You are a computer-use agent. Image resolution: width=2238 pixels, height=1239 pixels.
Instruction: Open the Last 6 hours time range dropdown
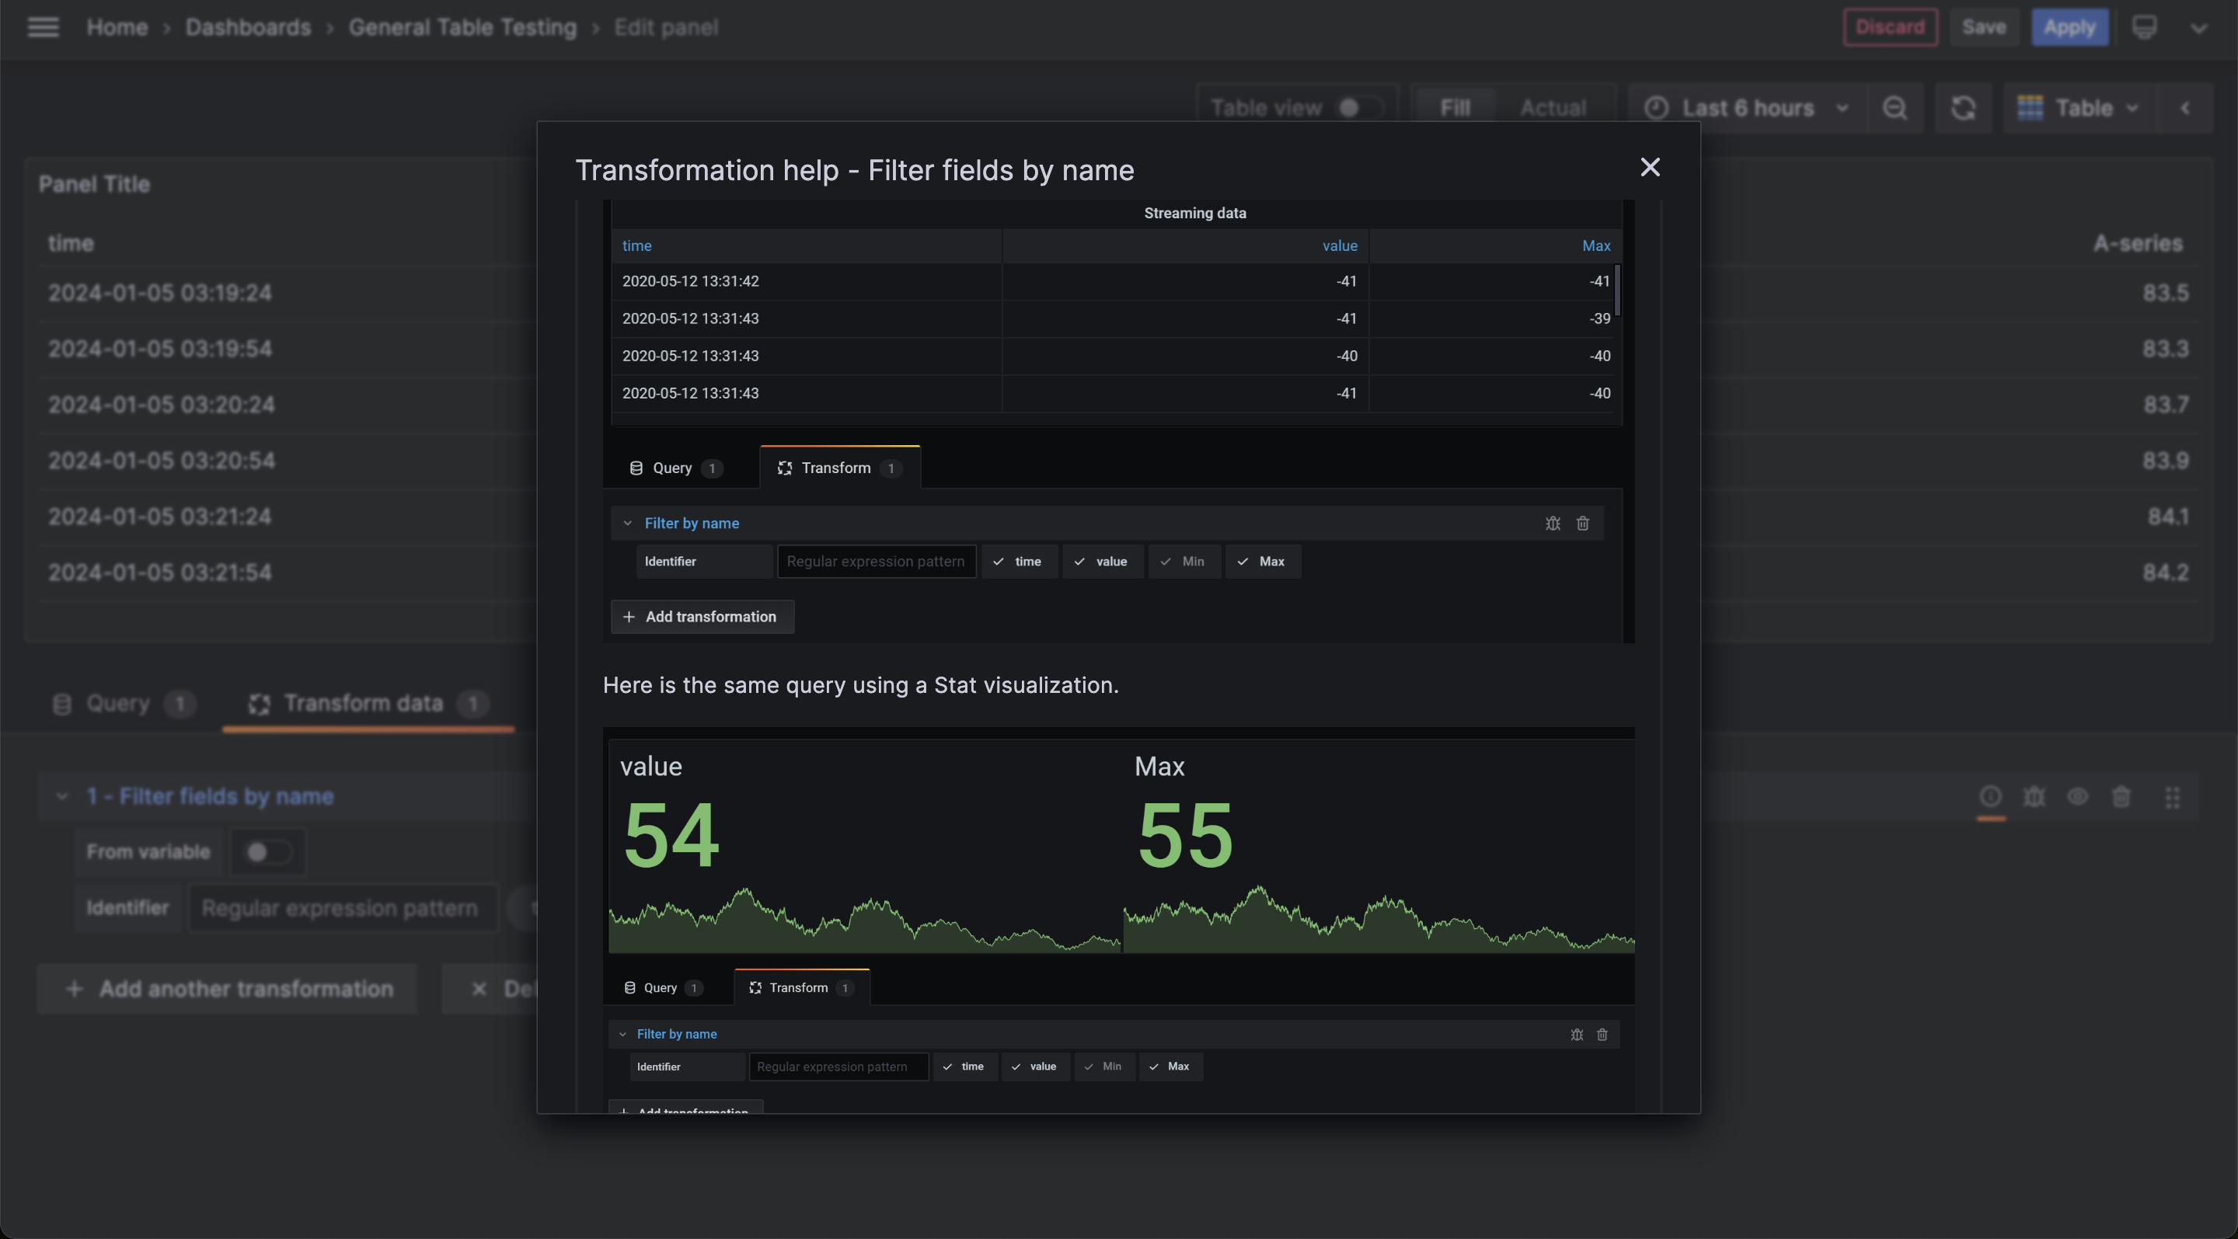tap(1746, 106)
